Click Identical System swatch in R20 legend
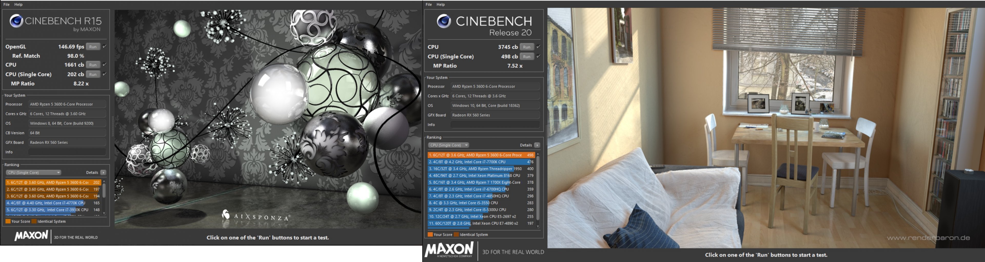Image resolution: width=985 pixels, height=262 pixels. point(456,235)
